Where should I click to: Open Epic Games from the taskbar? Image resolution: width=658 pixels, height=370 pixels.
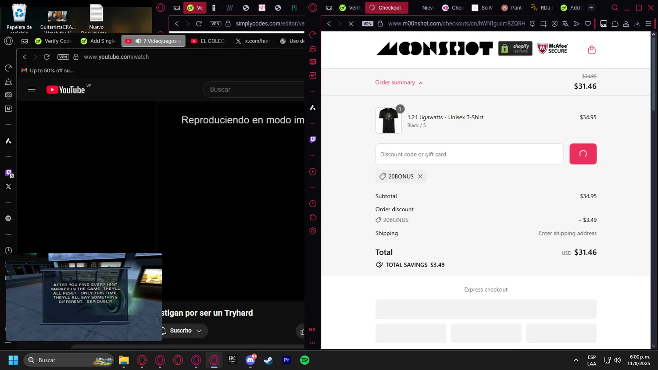click(232, 360)
